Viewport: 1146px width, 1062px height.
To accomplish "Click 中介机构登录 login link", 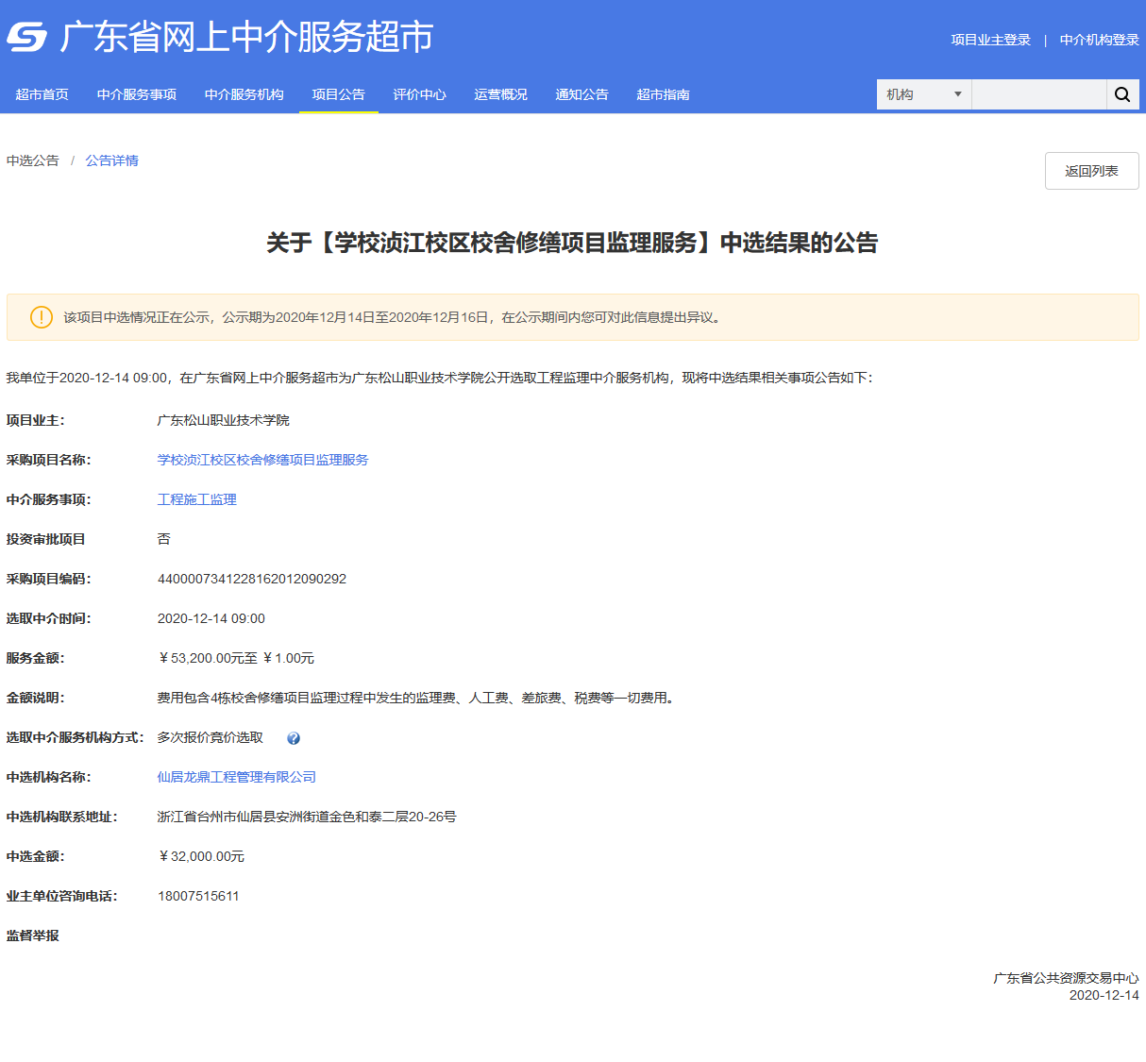I will [1099, 40].
